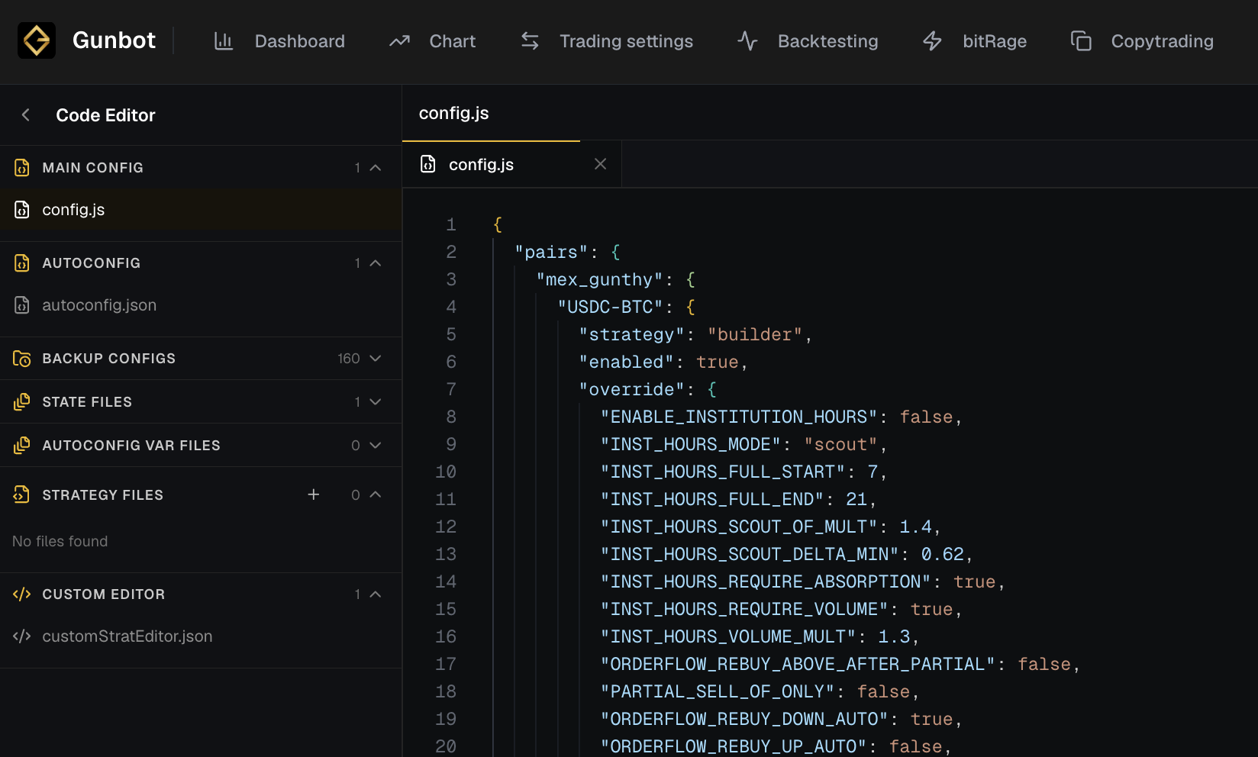Click the BACKUP CONFIGS folder clock icon

pyautogui.click(x=22, y=359)
